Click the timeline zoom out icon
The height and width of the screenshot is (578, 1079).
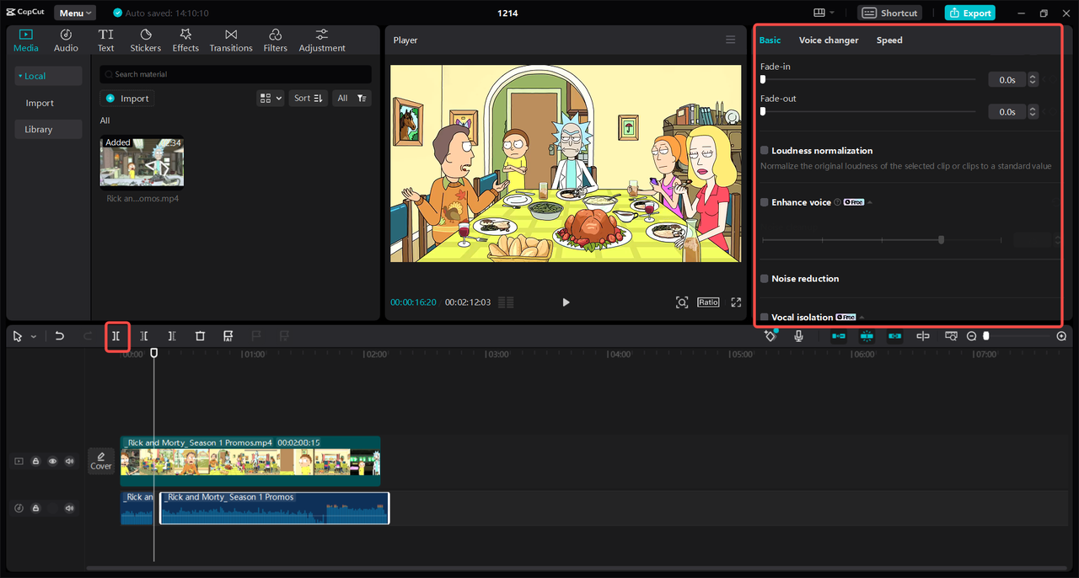pyautogui.click(x=971, y=336)
